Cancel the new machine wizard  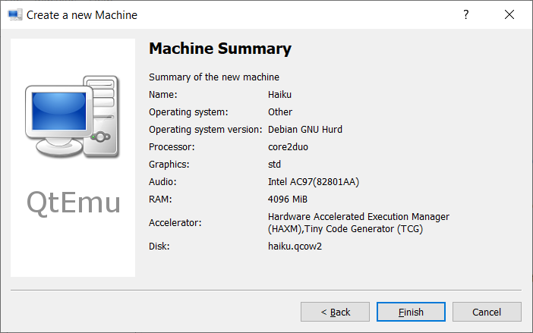(x=487, y=312)
